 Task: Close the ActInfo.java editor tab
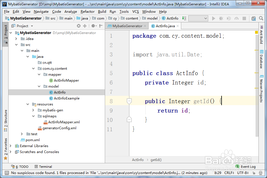click(x=178, y=26)
